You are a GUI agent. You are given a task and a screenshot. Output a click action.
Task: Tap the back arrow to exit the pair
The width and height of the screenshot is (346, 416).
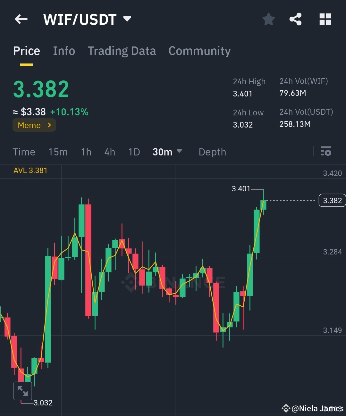pos(21,19)
